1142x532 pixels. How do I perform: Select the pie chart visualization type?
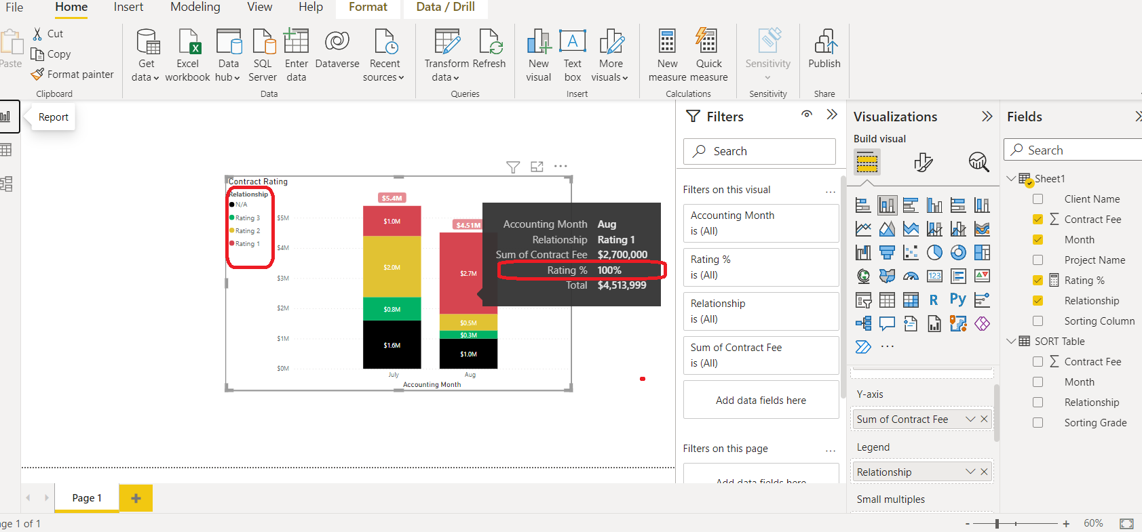point(934,253)
